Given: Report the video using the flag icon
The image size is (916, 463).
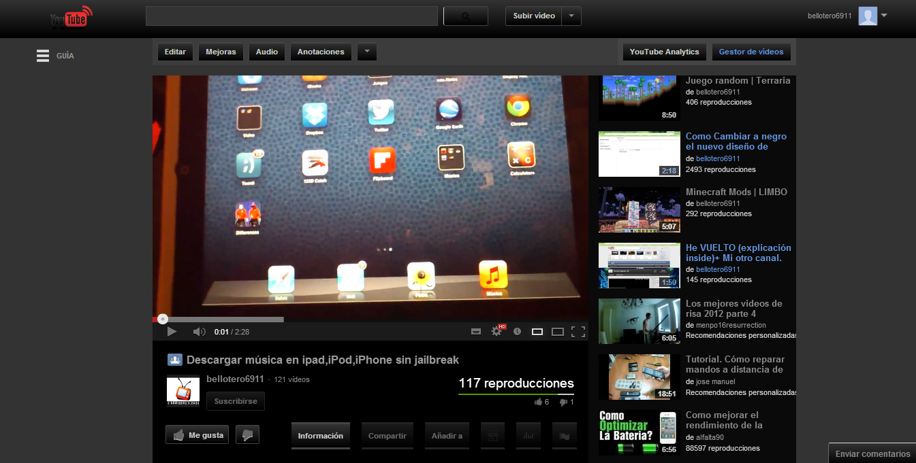Looking at the screenshot, I should point(564,434).
